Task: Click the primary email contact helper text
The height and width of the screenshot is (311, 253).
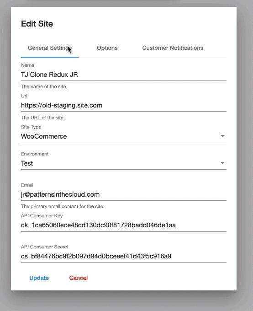Action: point(63,206)
